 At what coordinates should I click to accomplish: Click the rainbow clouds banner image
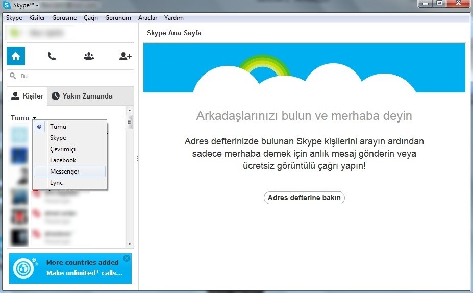304,68
